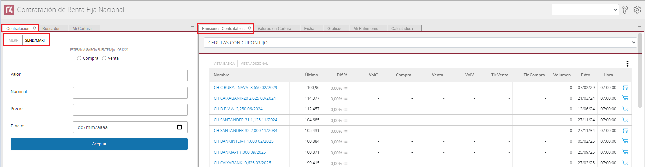Open CH B.B.V.A- 2,250 06/2024 link
The image size is (645, 167).
pos(238,109)
